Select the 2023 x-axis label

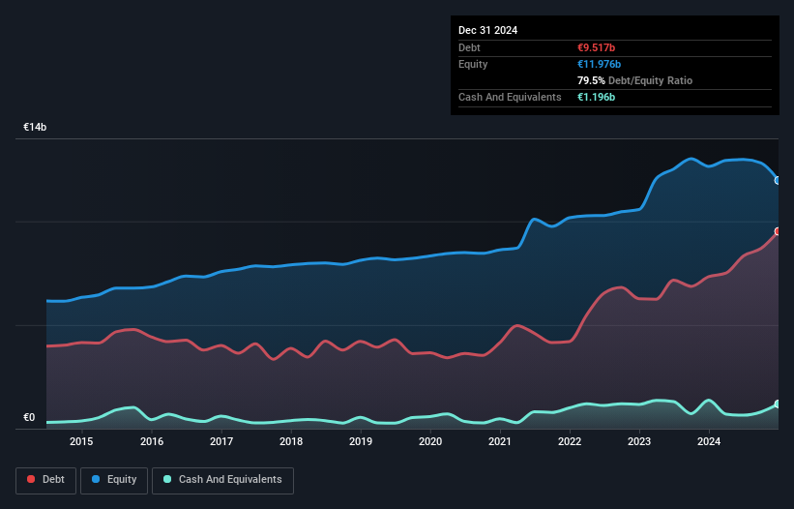639,441
